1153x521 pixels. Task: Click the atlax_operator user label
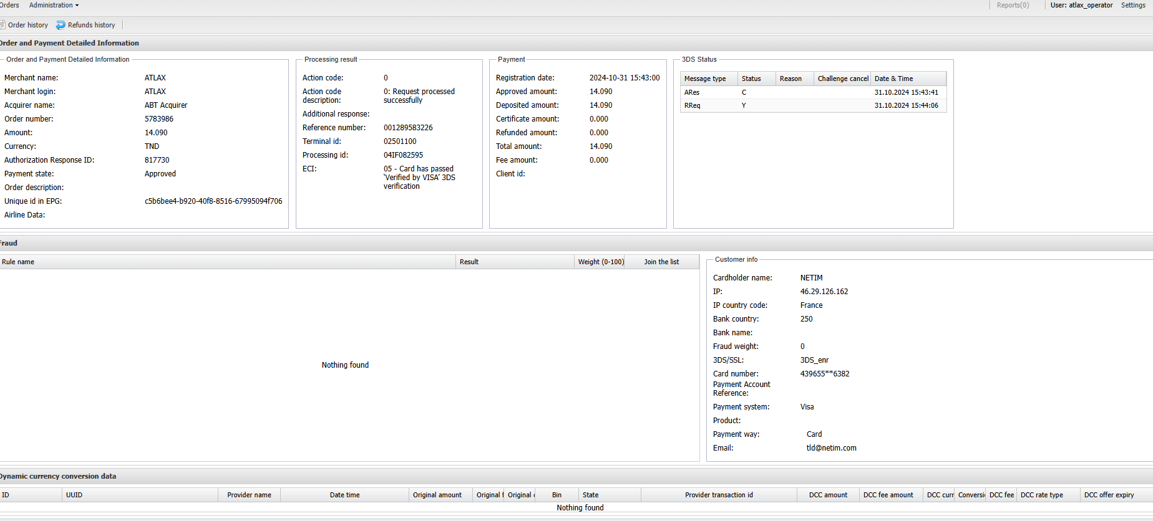pos(1081,5)
